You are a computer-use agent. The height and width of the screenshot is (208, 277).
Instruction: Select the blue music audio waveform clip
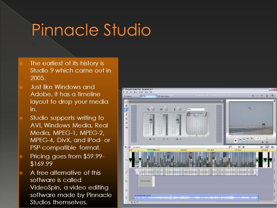[196, 197]
